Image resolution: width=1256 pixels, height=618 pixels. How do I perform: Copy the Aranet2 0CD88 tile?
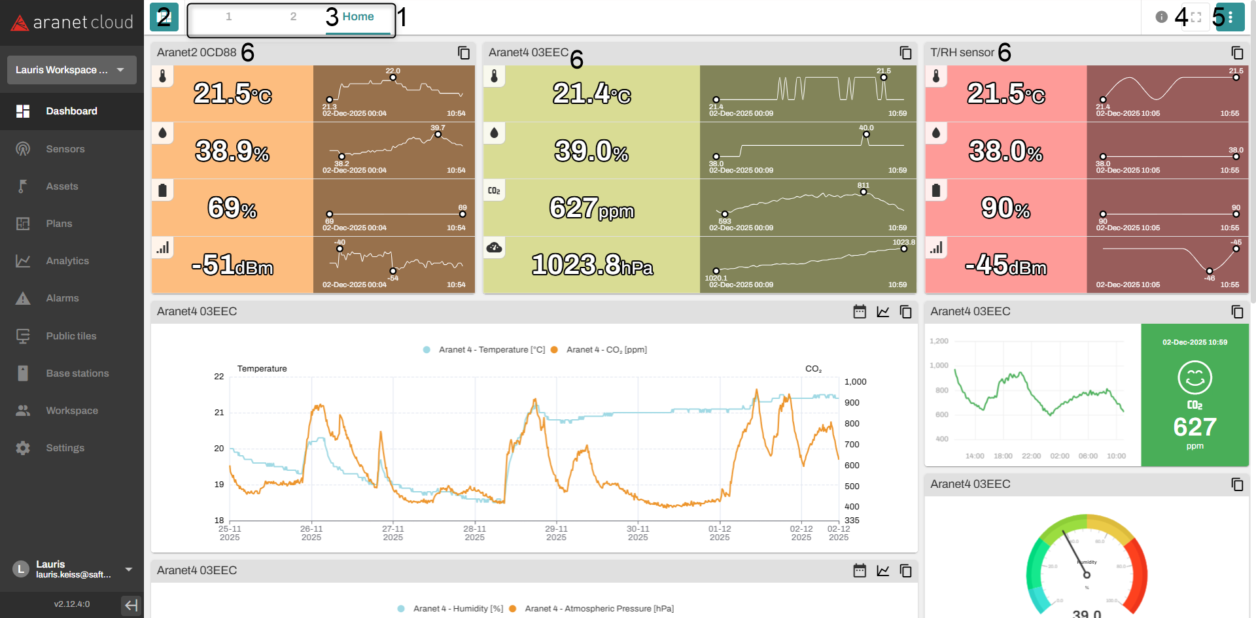[x=464, y=53]
